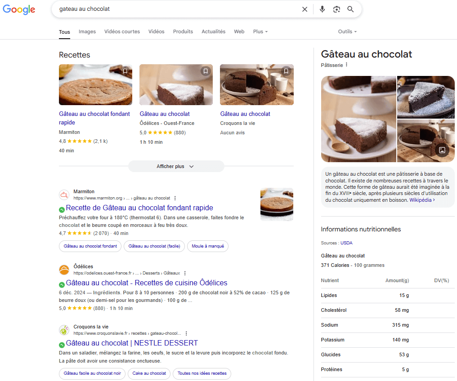Screen dimensions: 457x381
Task: Switch to Vidéos courtes tab
Action: [122, 31]
